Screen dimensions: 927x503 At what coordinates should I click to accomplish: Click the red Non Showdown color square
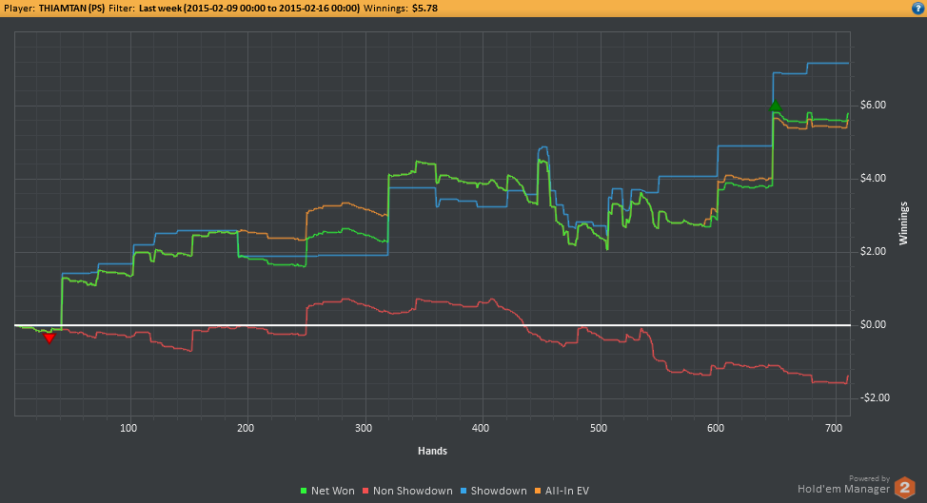(x=365, y=491)
